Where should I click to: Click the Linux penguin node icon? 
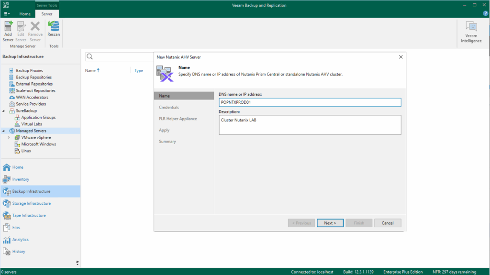coord(17,151)
